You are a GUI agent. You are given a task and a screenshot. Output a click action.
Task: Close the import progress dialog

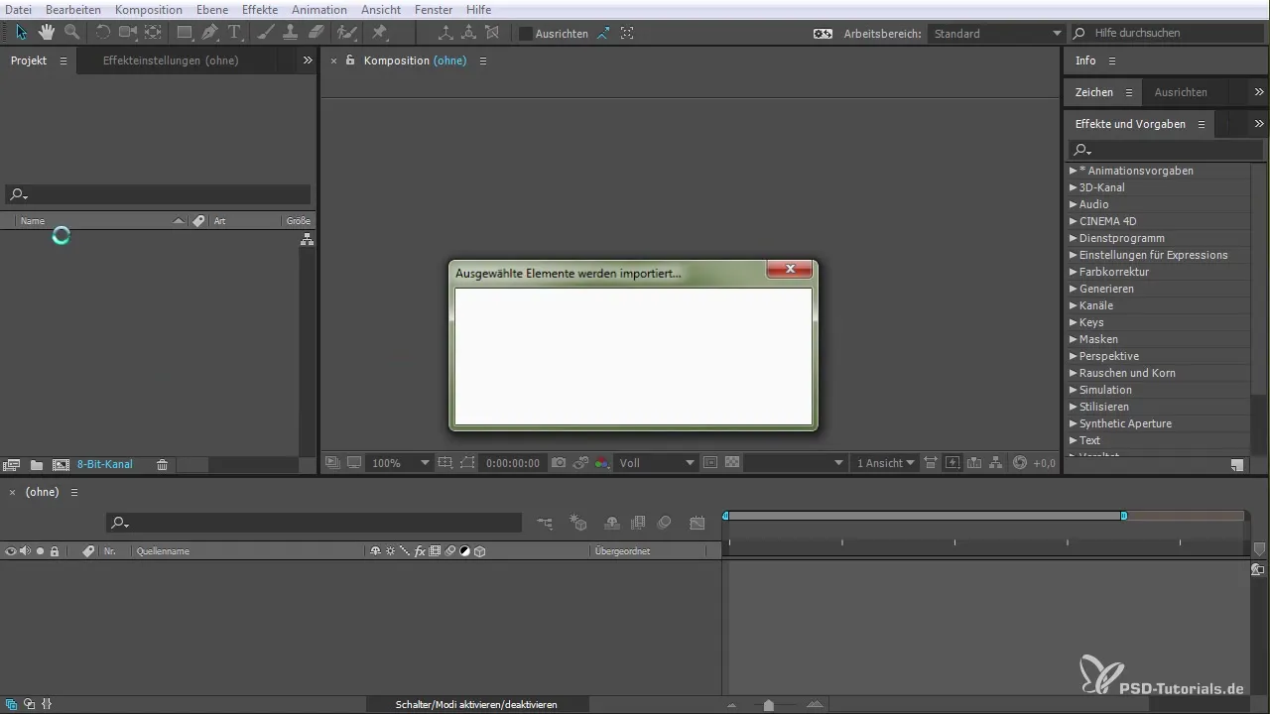coord(791,269)
